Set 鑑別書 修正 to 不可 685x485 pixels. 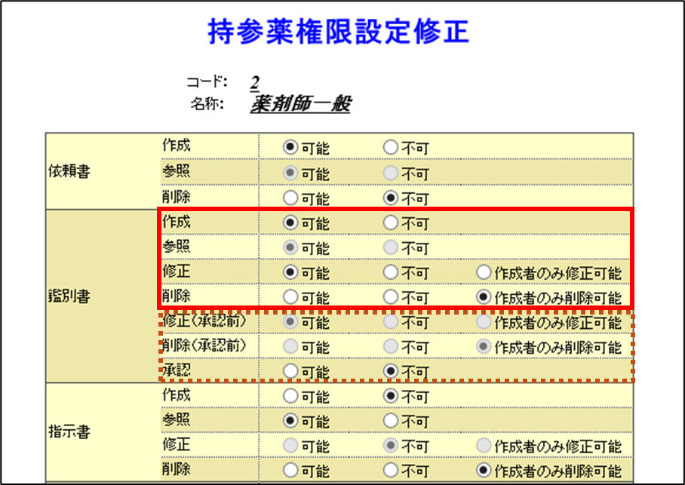(x=390, y=272)
